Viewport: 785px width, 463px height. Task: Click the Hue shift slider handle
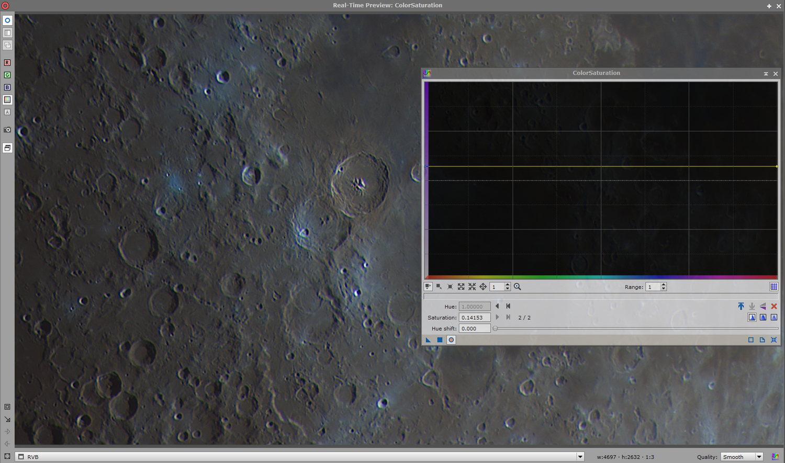click(495, 329)
